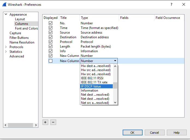Disable the Length column checkbox

click(x=50, y=46)
